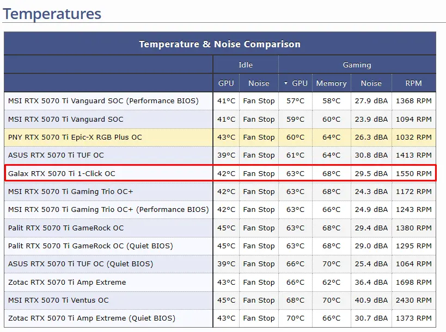
Task: Click the 27.9 dBA noise value
Action: pyautogui.click(x=371, y=101)
